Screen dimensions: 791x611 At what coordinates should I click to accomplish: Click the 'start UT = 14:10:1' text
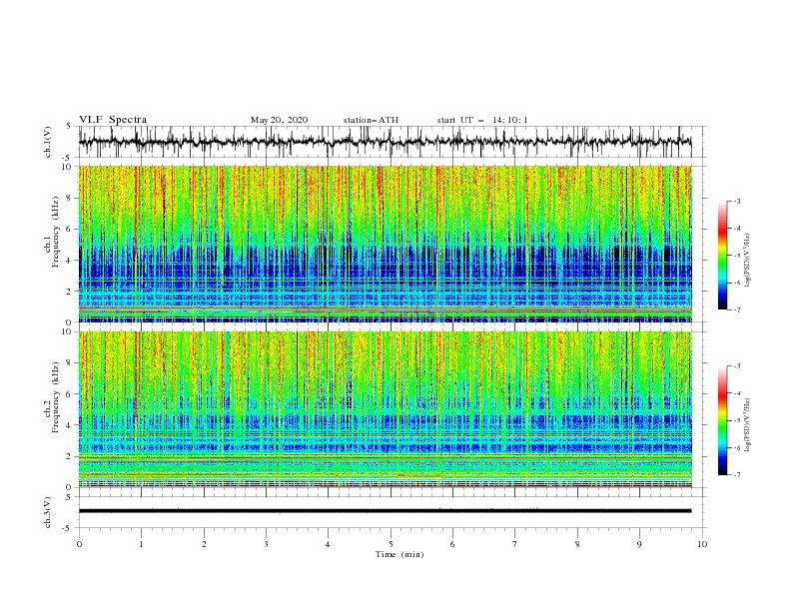tap(482, 120)
